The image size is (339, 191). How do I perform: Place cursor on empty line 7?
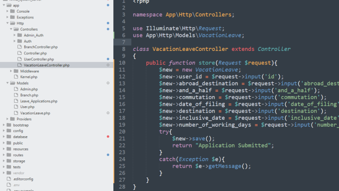(235, 42)
